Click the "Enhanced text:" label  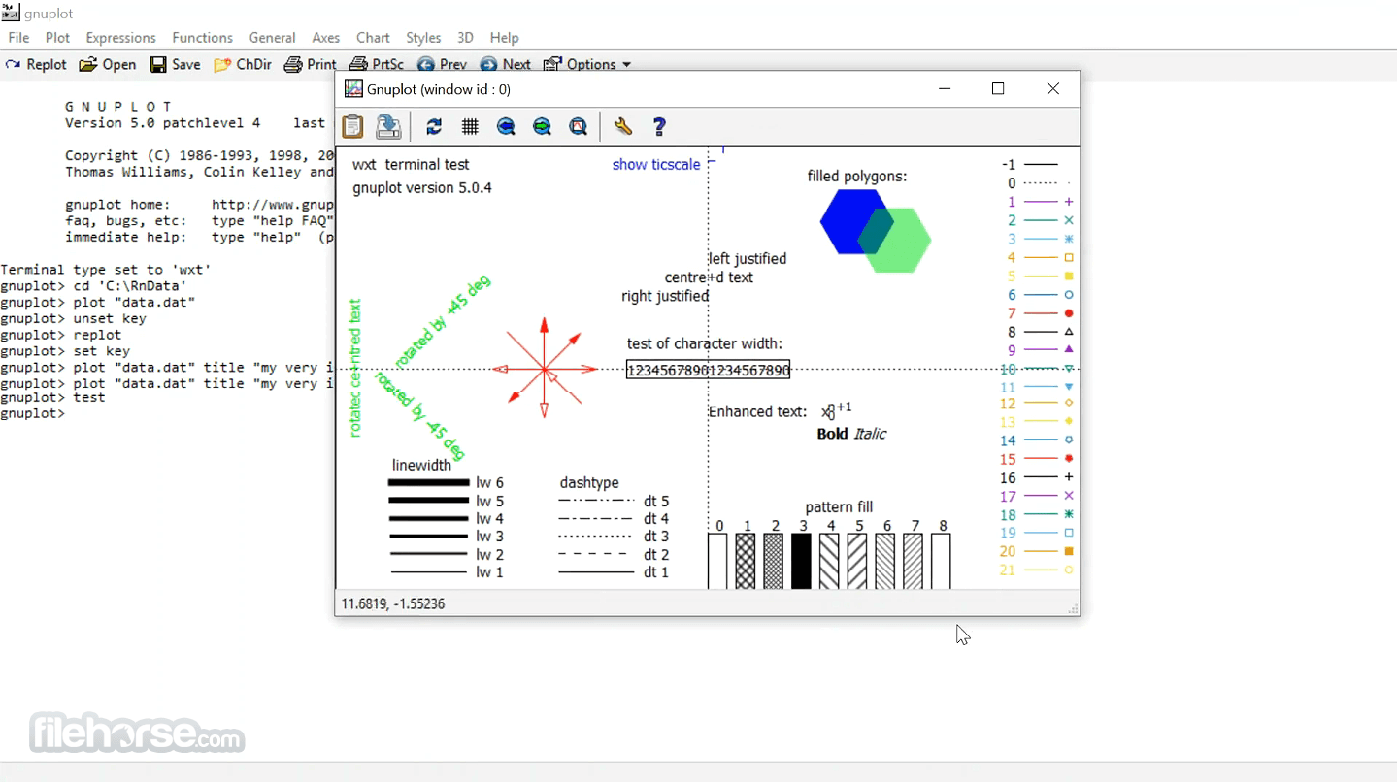click(x=757, y=412)
